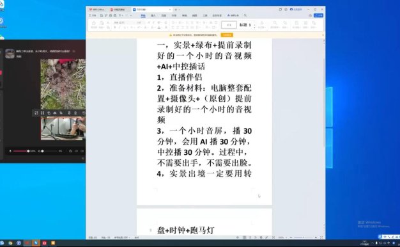
Task: Click the WPS document vertical scrollbar
Action: coord(324,102)
